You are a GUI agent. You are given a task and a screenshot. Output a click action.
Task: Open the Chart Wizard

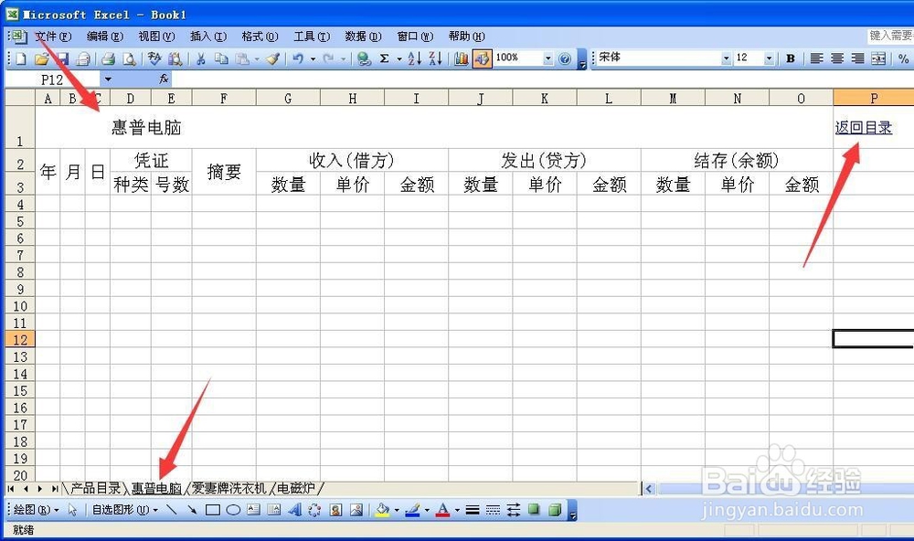pos(461,58)
